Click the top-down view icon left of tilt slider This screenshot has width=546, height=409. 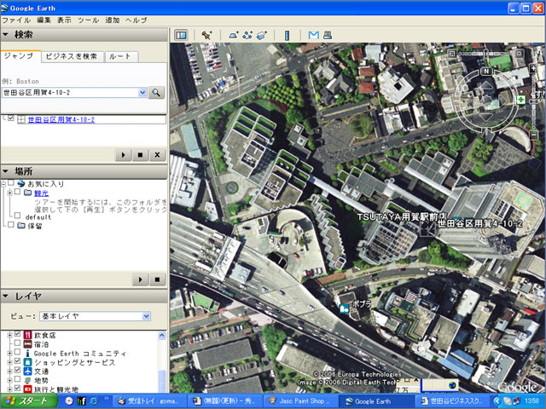point(452,53)
